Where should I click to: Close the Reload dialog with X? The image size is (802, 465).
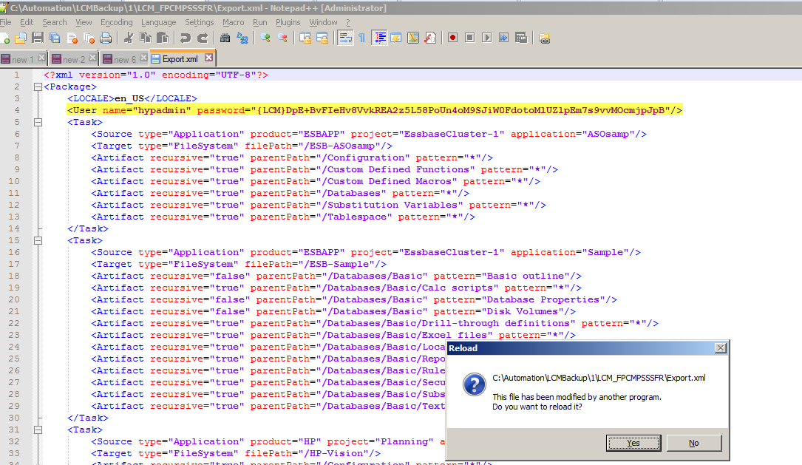[720, 348]
